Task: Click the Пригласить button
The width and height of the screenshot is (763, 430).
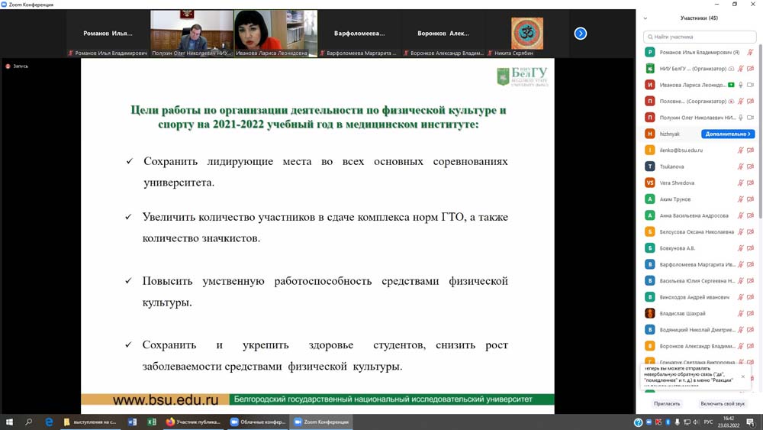Action: pos(667,403)
